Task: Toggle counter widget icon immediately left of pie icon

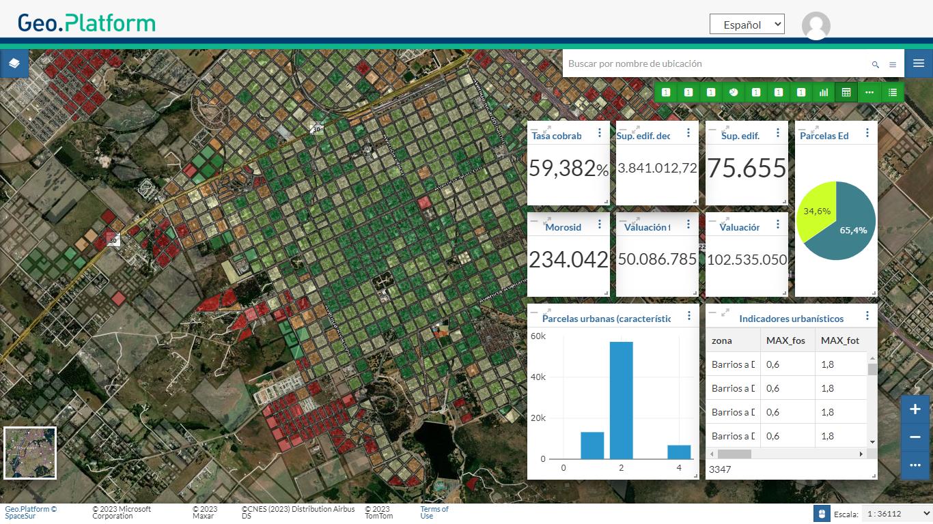Action: point(711,92)
